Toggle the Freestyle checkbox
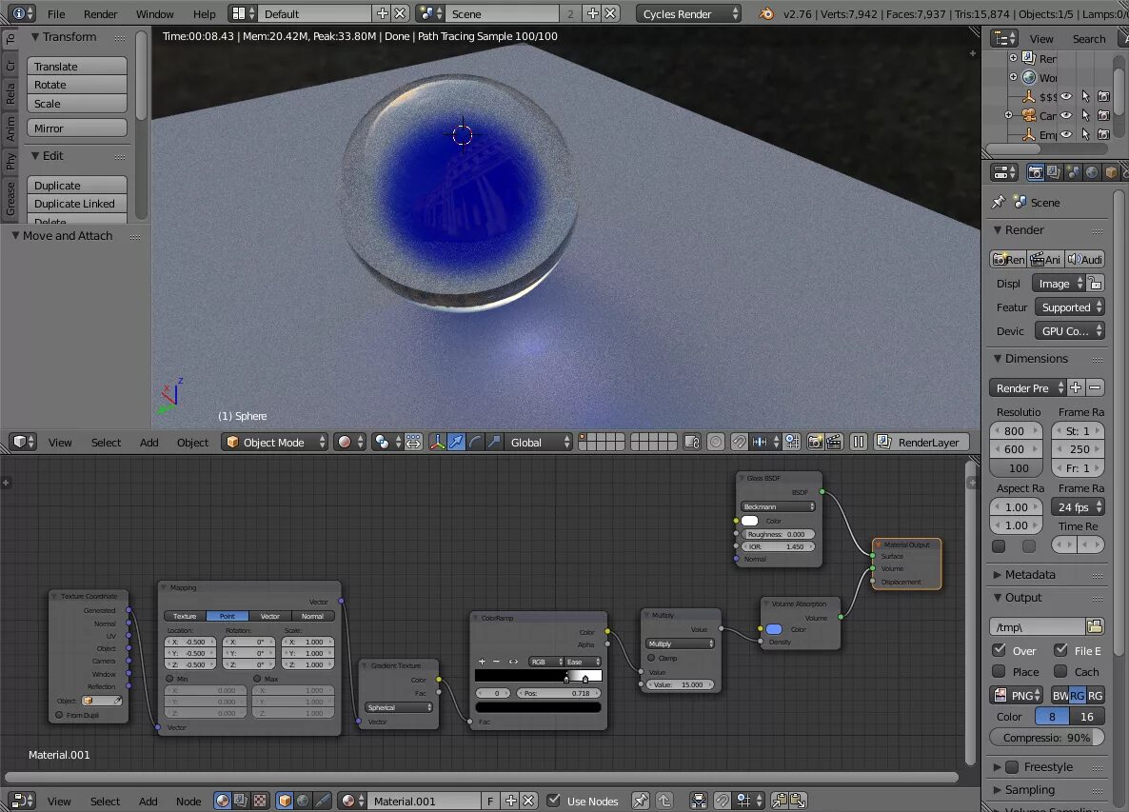Viewport: 1129px width, 812px height. pos(1012,766)
